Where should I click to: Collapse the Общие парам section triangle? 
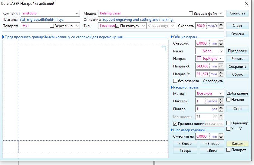coord(172,37)
